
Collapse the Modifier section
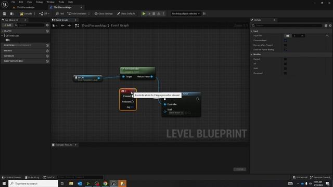(252, 55)
